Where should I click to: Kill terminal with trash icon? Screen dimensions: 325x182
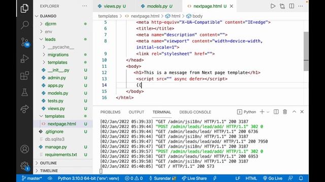(x=285, y=112)
